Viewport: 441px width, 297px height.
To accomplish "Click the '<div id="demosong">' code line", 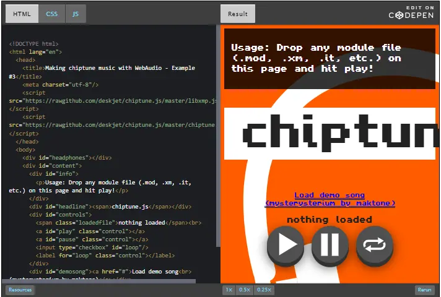I will coord(110,272).
